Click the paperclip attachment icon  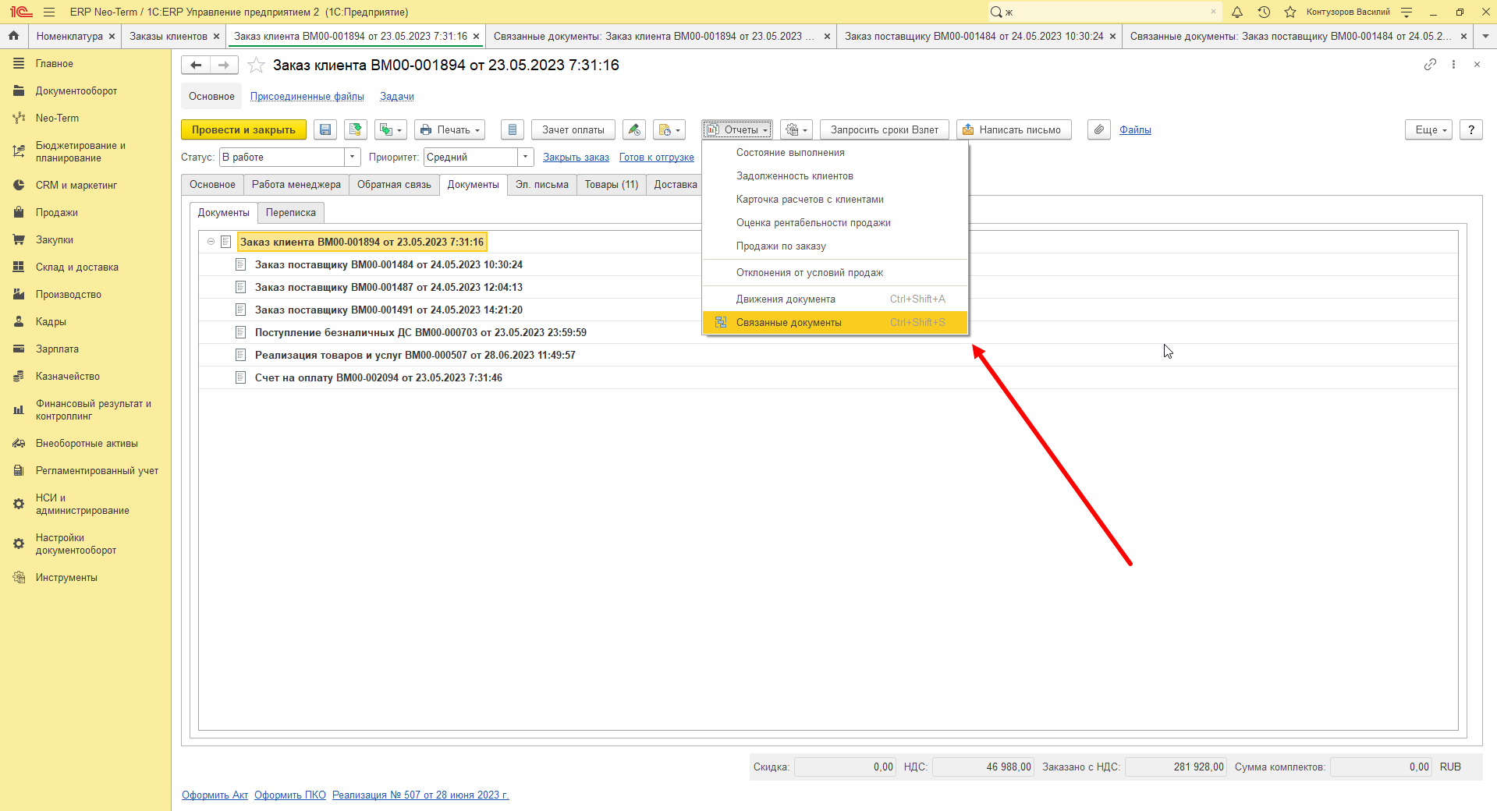1099,129
